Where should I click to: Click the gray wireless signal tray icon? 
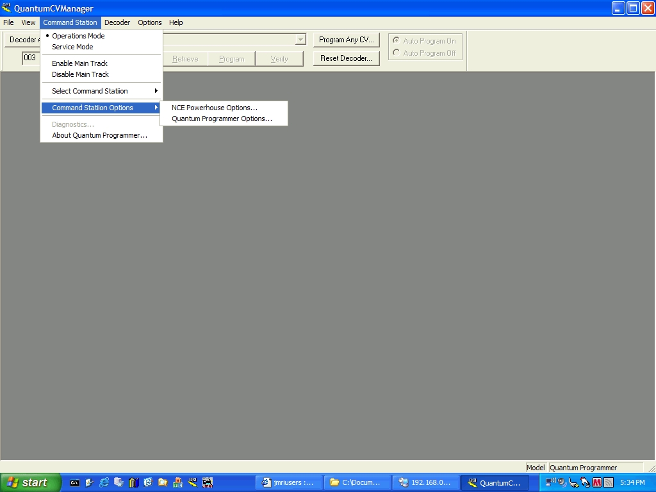pyautogui.click(x=609, y=483)
